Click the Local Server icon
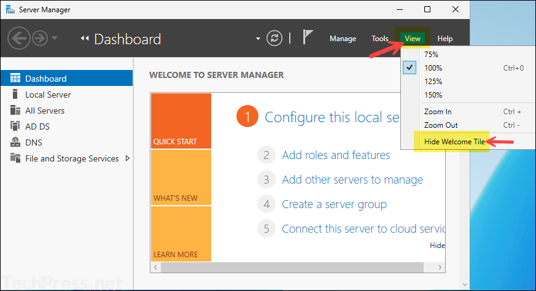Viewport: 536px width, 291px height. pos(15,94)
